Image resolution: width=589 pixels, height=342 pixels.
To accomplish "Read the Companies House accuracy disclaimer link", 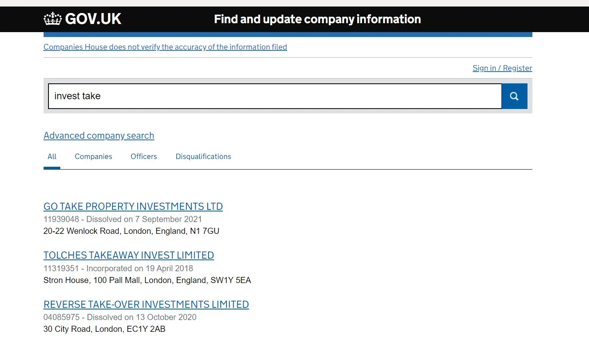I will coord(165,47).
